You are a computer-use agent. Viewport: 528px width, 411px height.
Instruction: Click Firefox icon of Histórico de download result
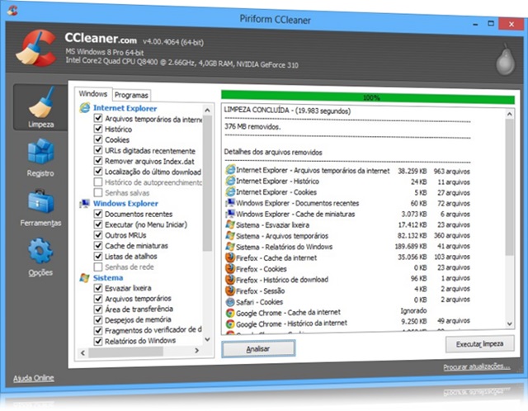[230, 279]
